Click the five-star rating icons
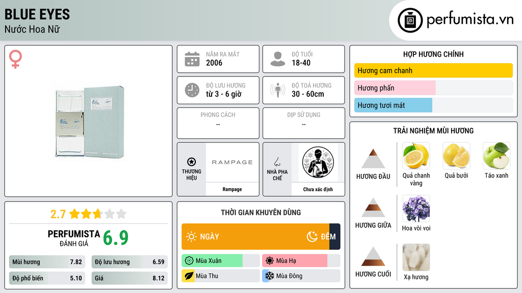 click(98, 214)
